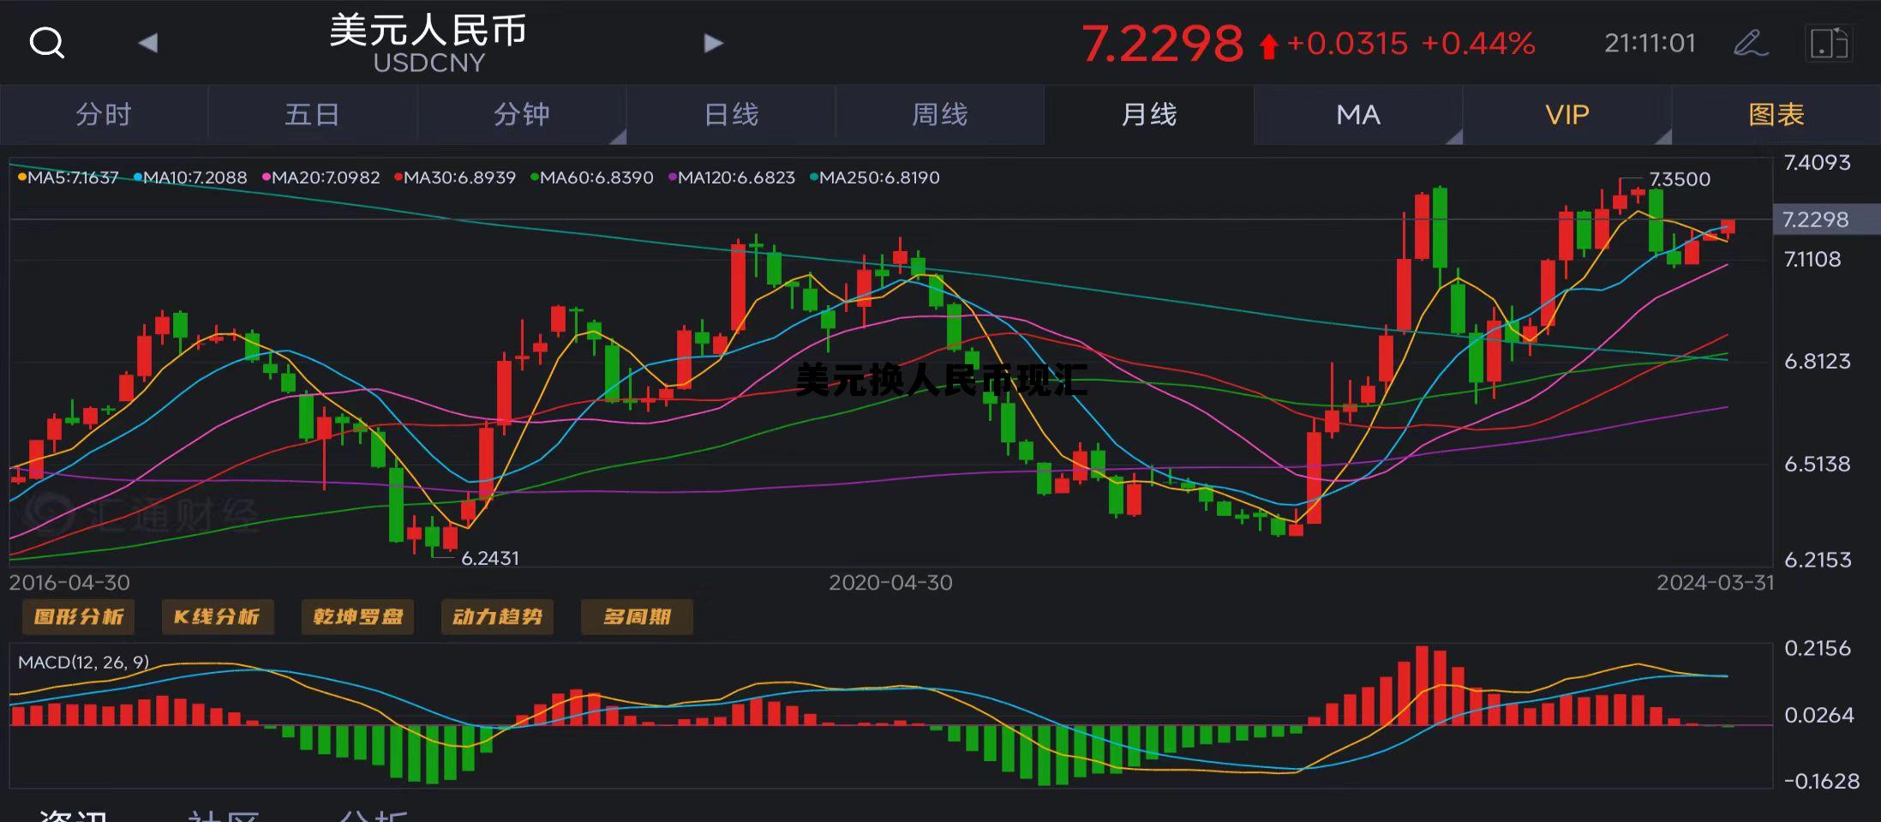Click the 美元人民币 USDCNY title
The height and width of the screenshot is (822, 1881).
click(x=428, y=43)
